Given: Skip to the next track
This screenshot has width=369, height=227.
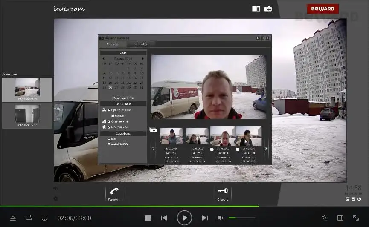Looking at the screenshot, I should [x=205, y=218].
